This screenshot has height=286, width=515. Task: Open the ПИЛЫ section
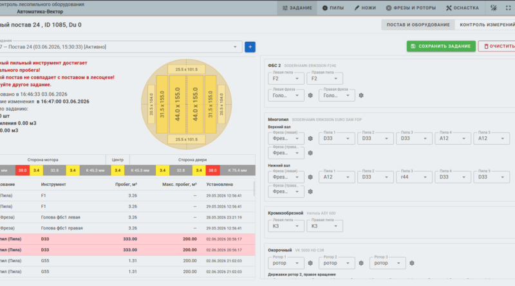tap(333, 8)
